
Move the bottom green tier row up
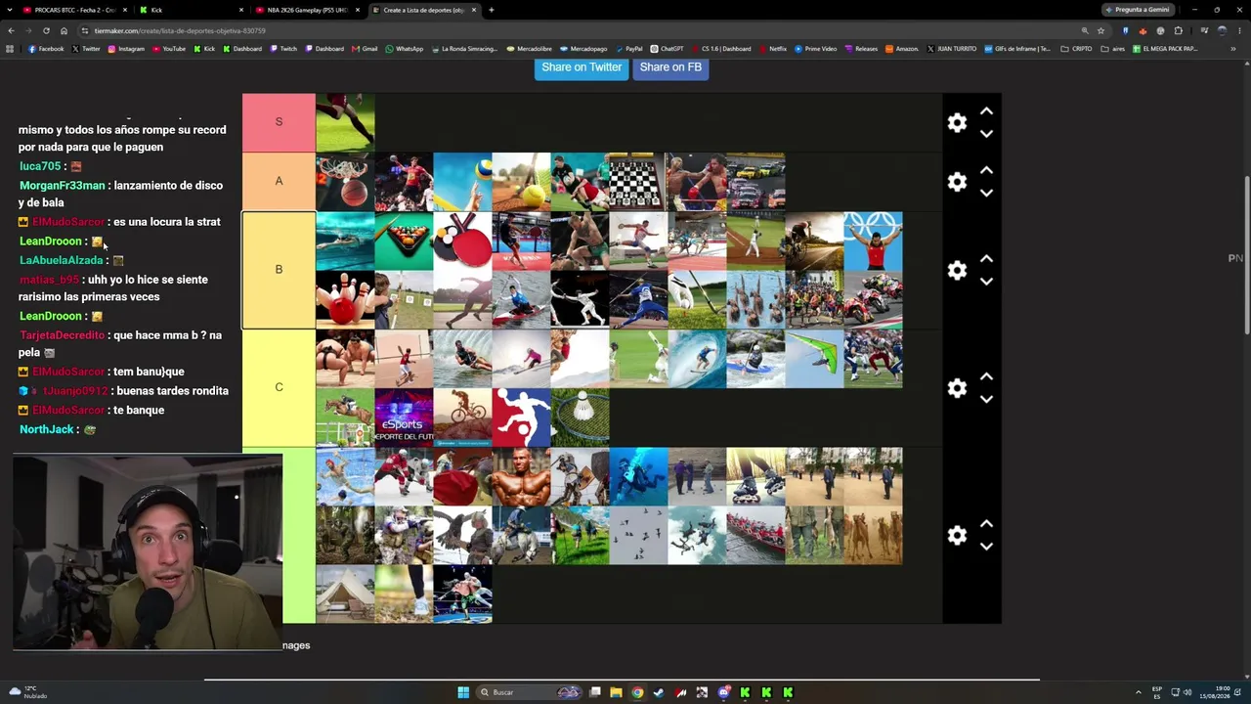point(986,524)
